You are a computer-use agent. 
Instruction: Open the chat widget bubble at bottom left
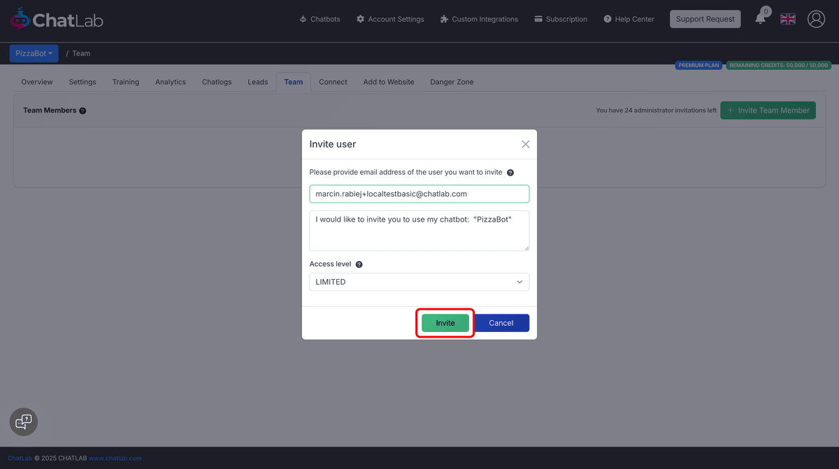coord(23,421)
